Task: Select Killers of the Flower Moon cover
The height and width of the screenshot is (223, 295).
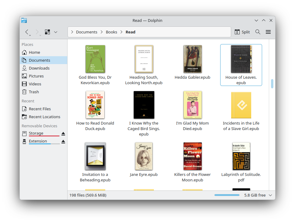Action: point(193,156)
